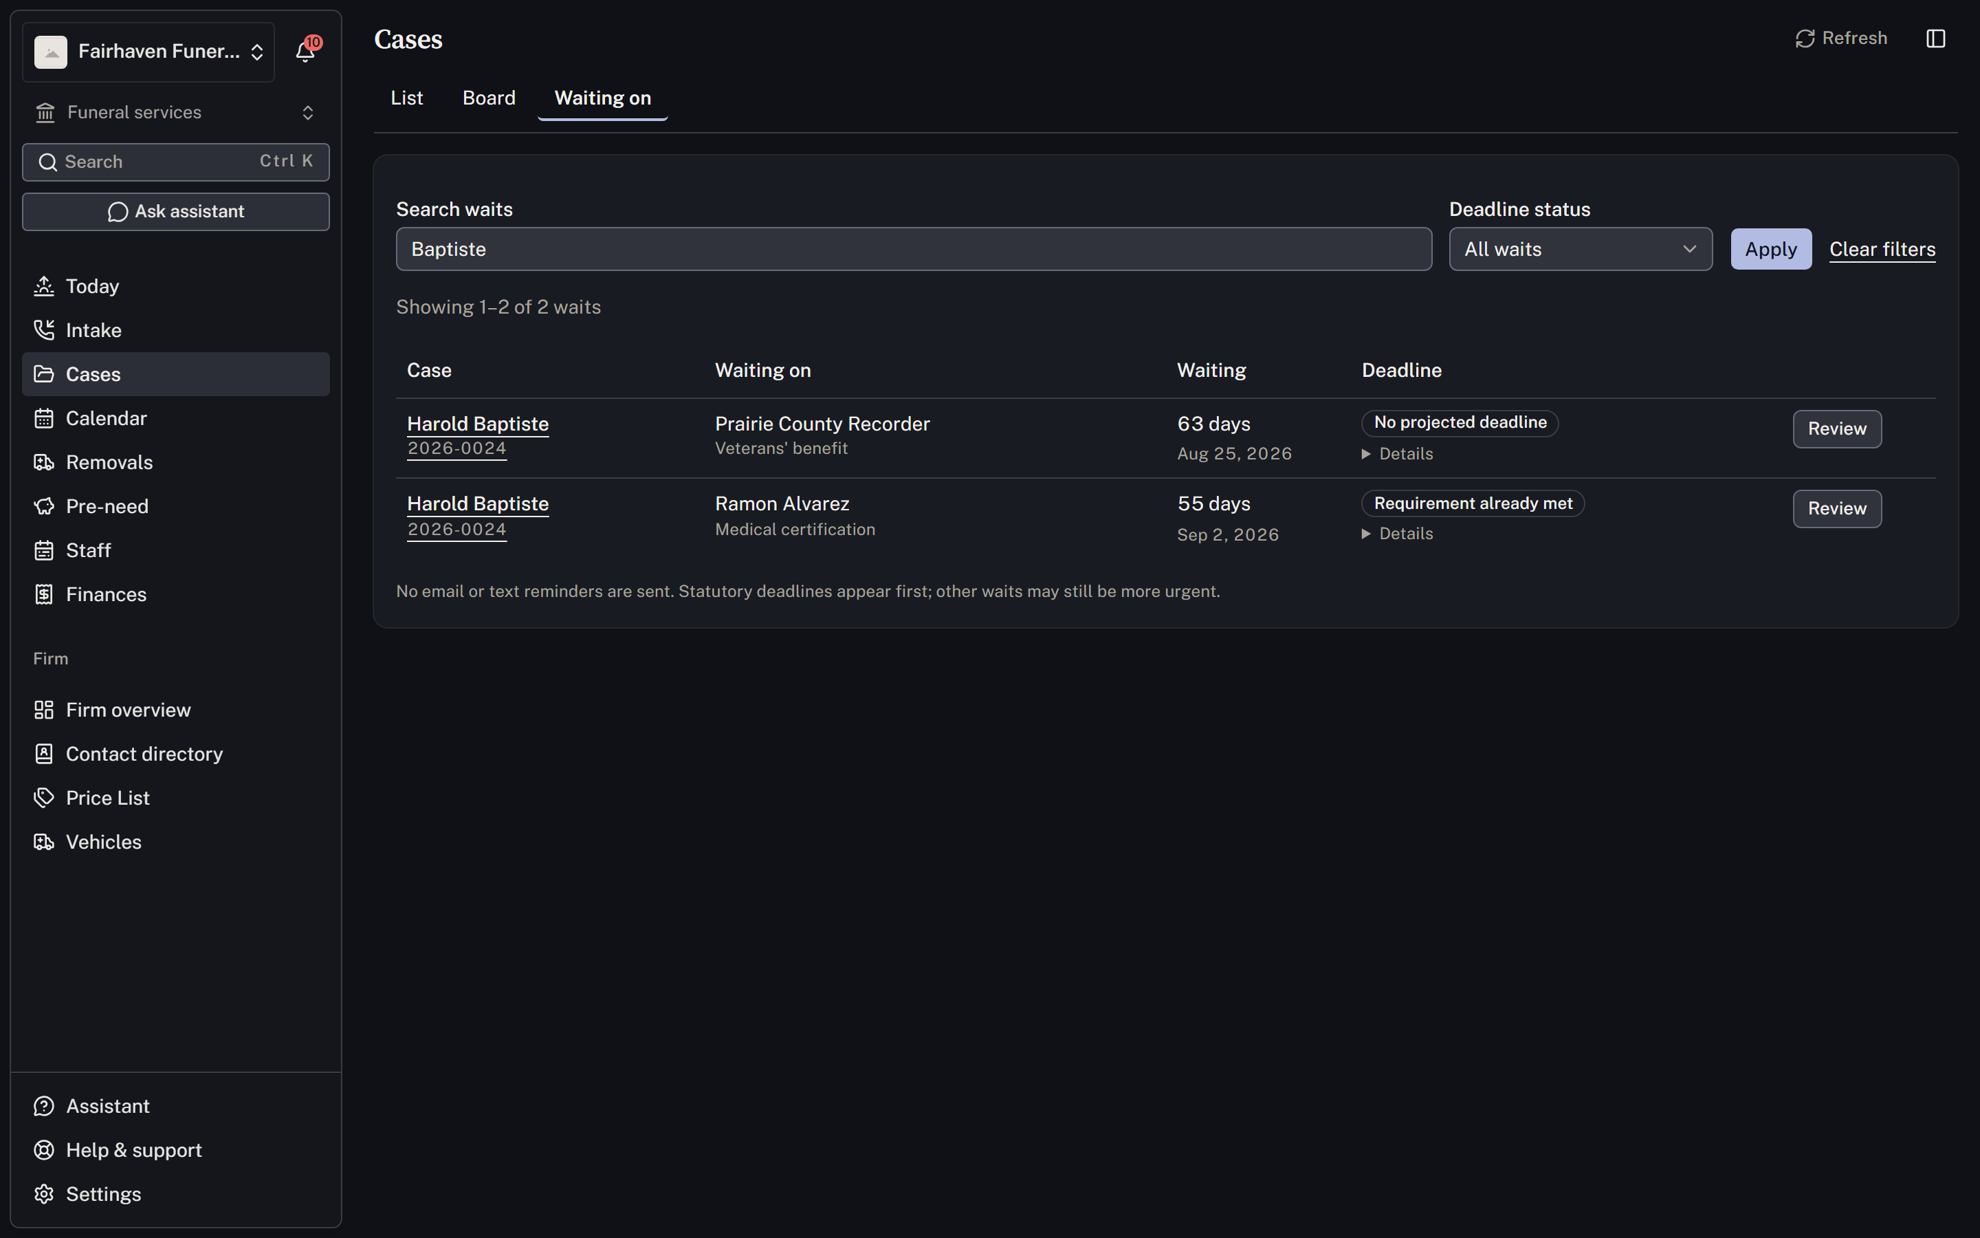Select Cases in sidebar
The width and height of the screenshot is (1980, 1238).
pyautogui.click(x=176, y=374)
